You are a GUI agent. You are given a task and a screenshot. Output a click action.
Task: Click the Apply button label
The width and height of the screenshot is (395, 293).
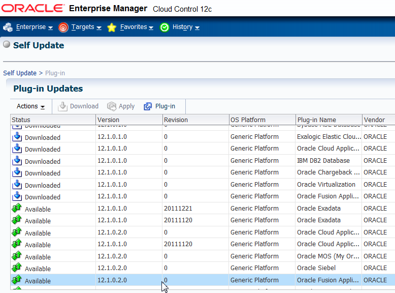click(127, 106)
